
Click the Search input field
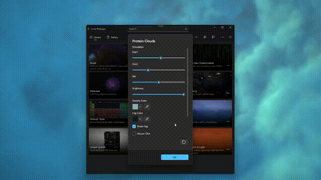pos(158,29)
